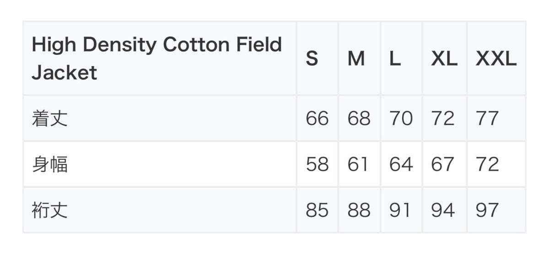This screenshot has width=549, height=254.
Task: Select the L size column header
Action: pos(395,58)
